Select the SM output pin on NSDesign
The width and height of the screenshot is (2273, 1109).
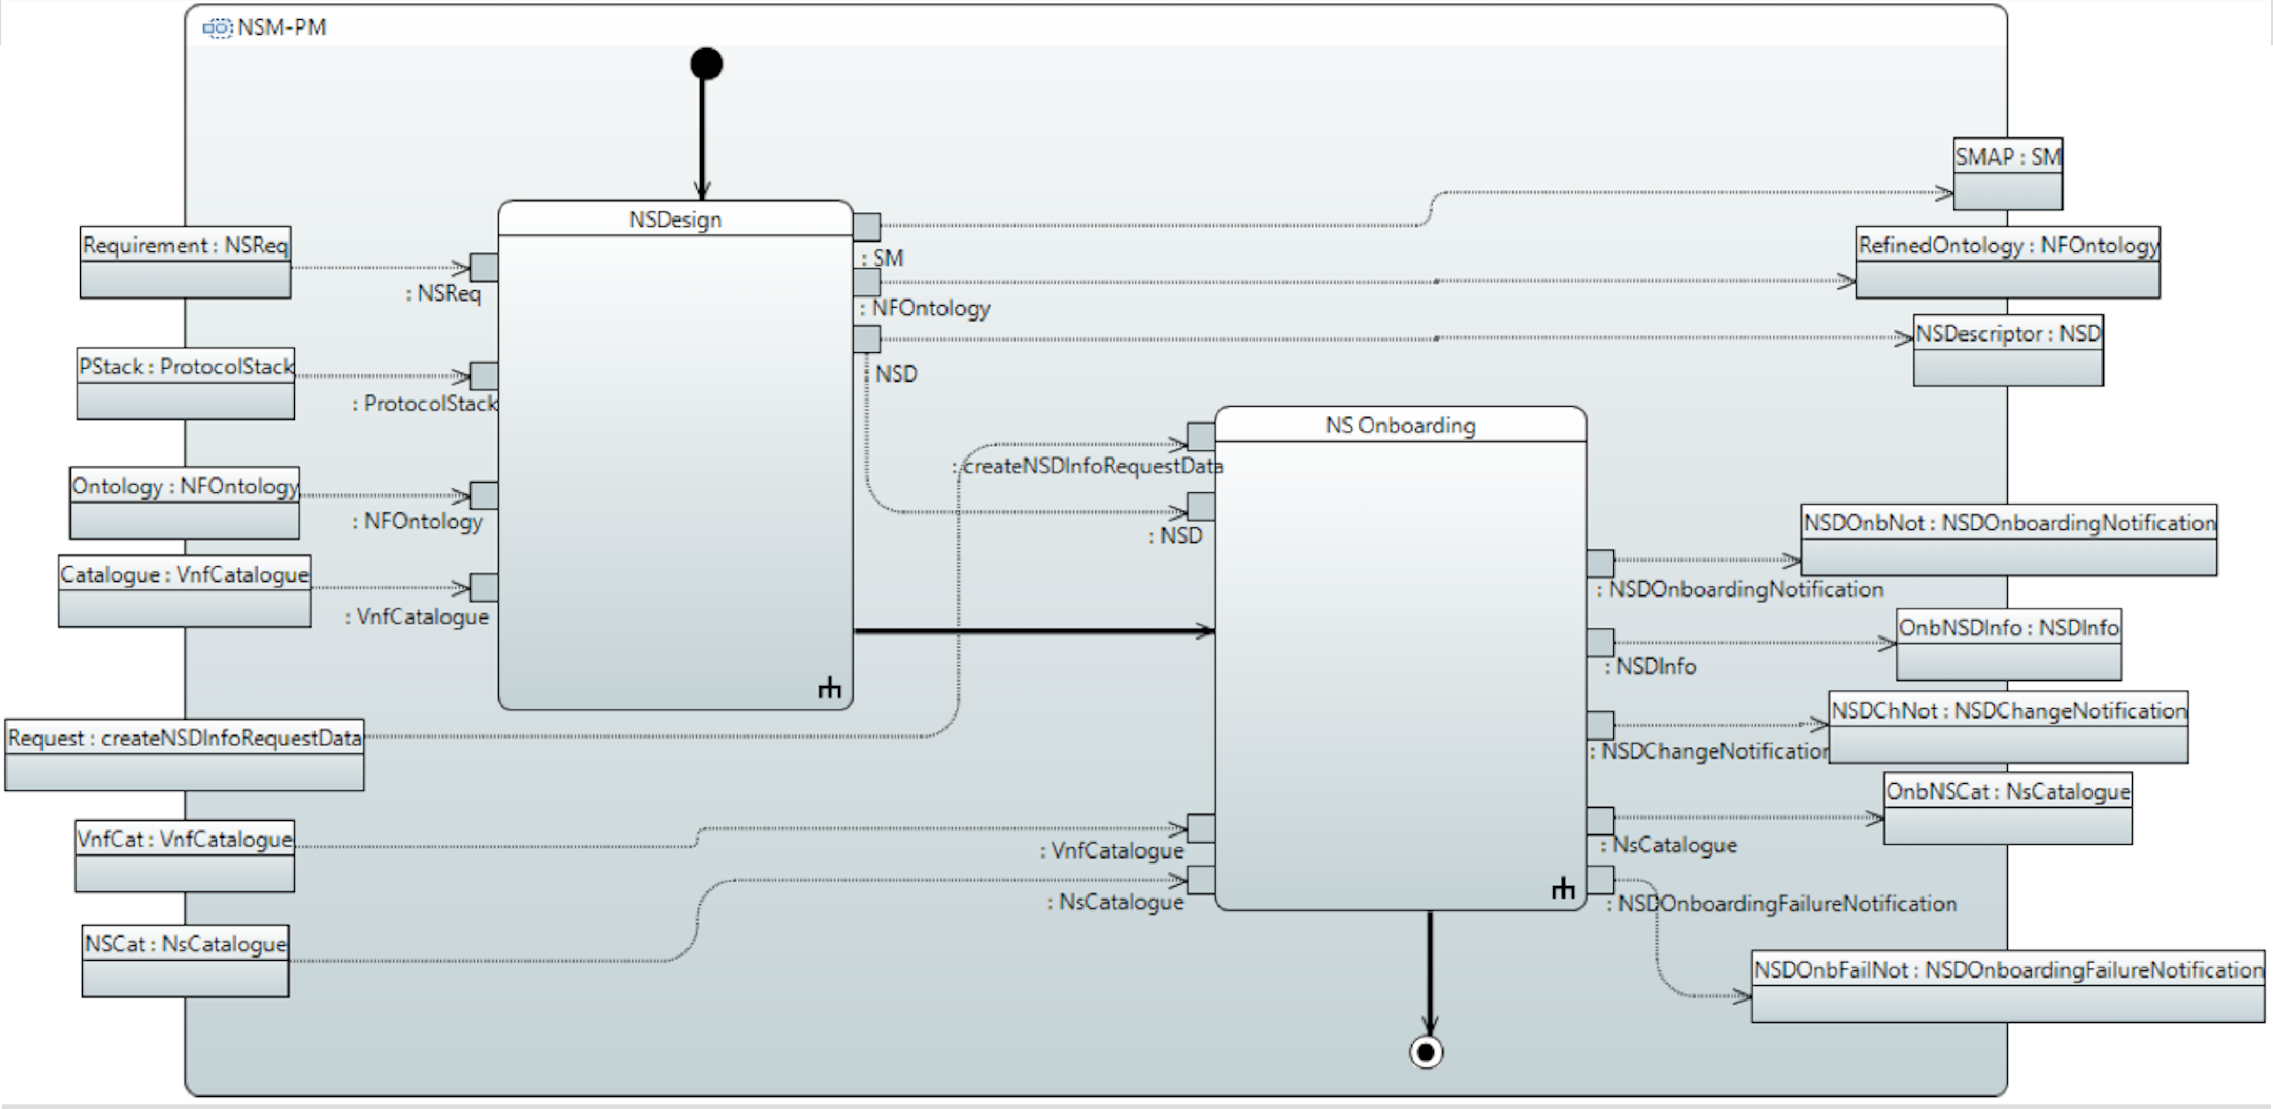tap(866, 227)
